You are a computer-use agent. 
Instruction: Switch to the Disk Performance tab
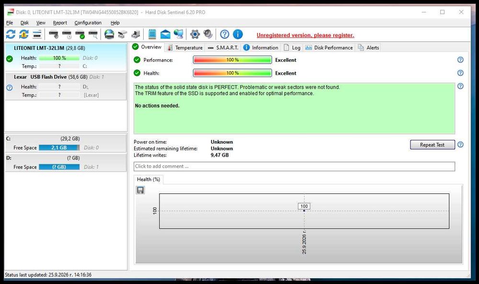coord(329,47)
